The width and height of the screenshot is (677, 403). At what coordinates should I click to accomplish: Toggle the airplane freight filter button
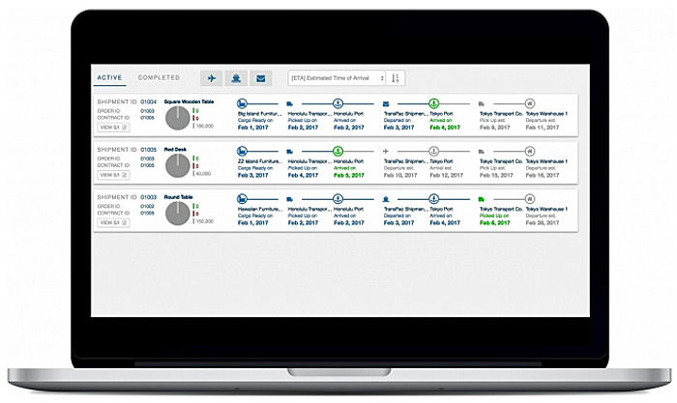212,78
